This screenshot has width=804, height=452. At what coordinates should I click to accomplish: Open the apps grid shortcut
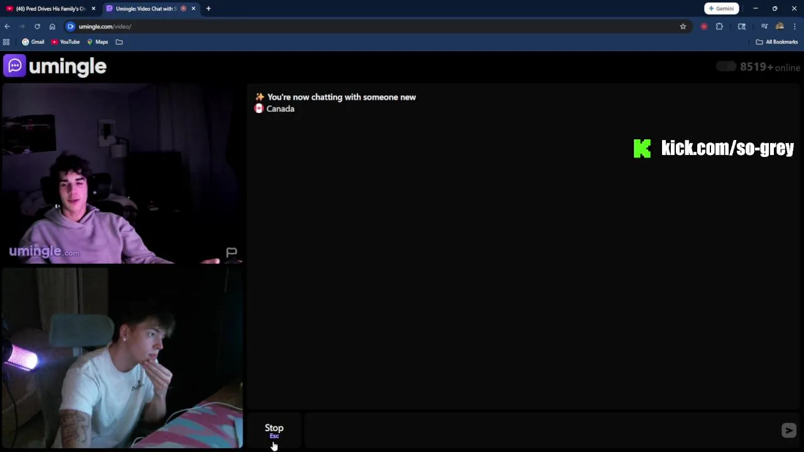[6, 42]
